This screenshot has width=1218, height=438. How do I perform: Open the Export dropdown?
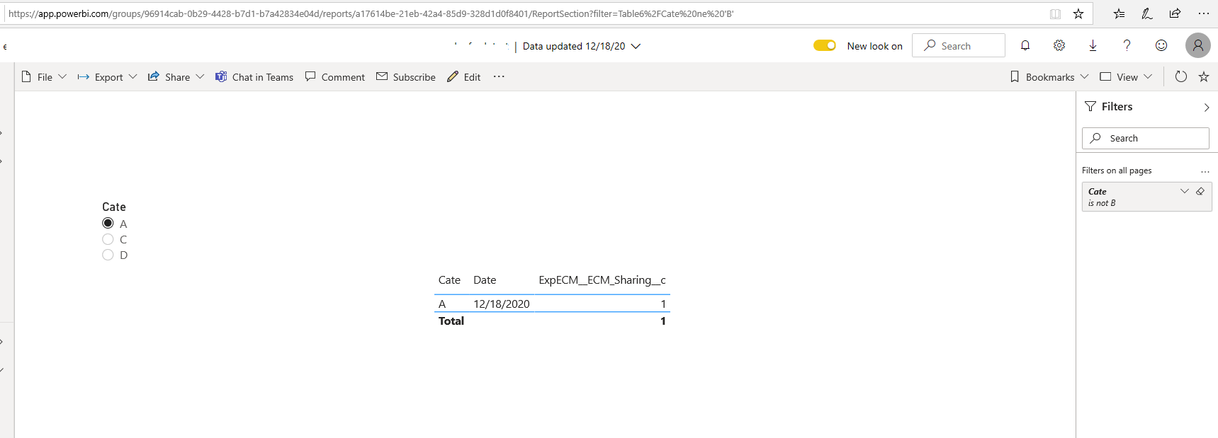tap(107, 76)
